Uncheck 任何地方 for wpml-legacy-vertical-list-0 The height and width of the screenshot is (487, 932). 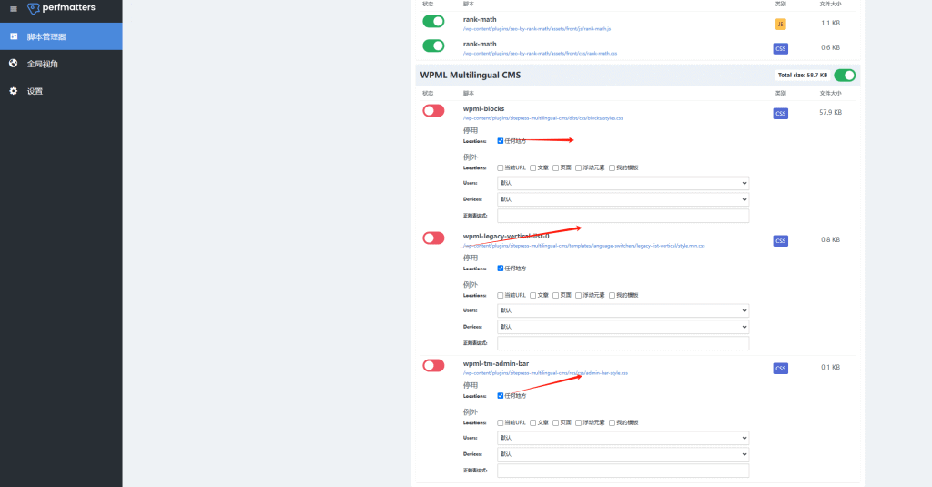pyautogui.click(x=501, y=269)
